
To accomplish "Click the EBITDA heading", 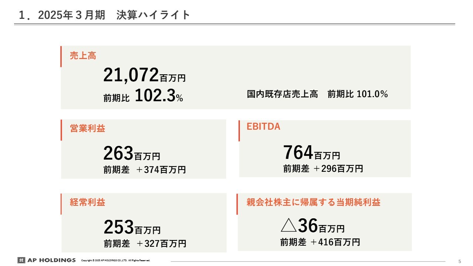I will [263, 127].
